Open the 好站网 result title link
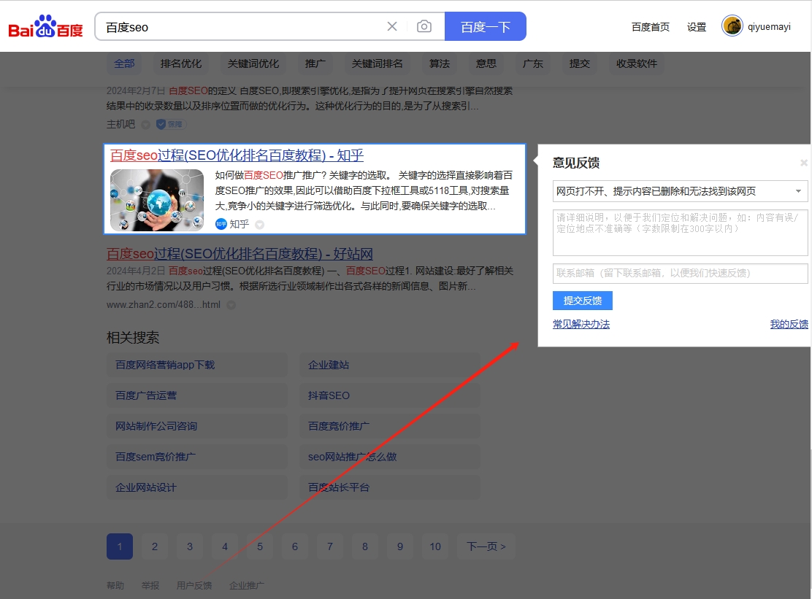This screenshot has height=599, width=812. click(x=240, y=254)
